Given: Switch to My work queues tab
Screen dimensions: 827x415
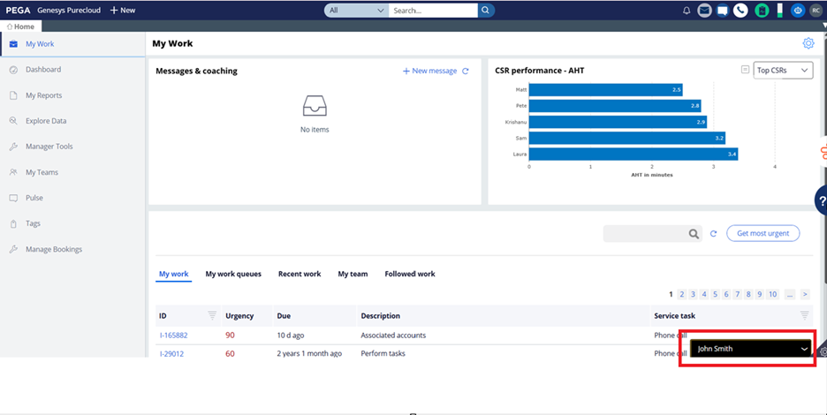Looking at the screenshot, I should tap(233, 274).
